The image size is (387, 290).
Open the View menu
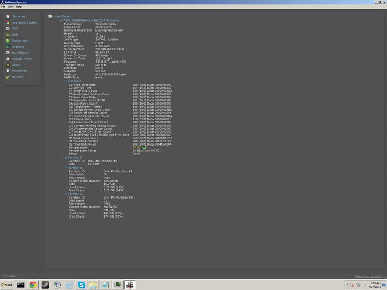point(11,7)
